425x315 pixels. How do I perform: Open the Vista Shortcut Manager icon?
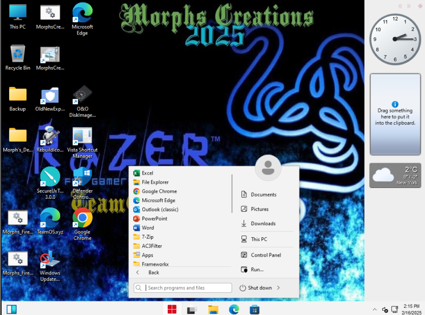point(82,143)
